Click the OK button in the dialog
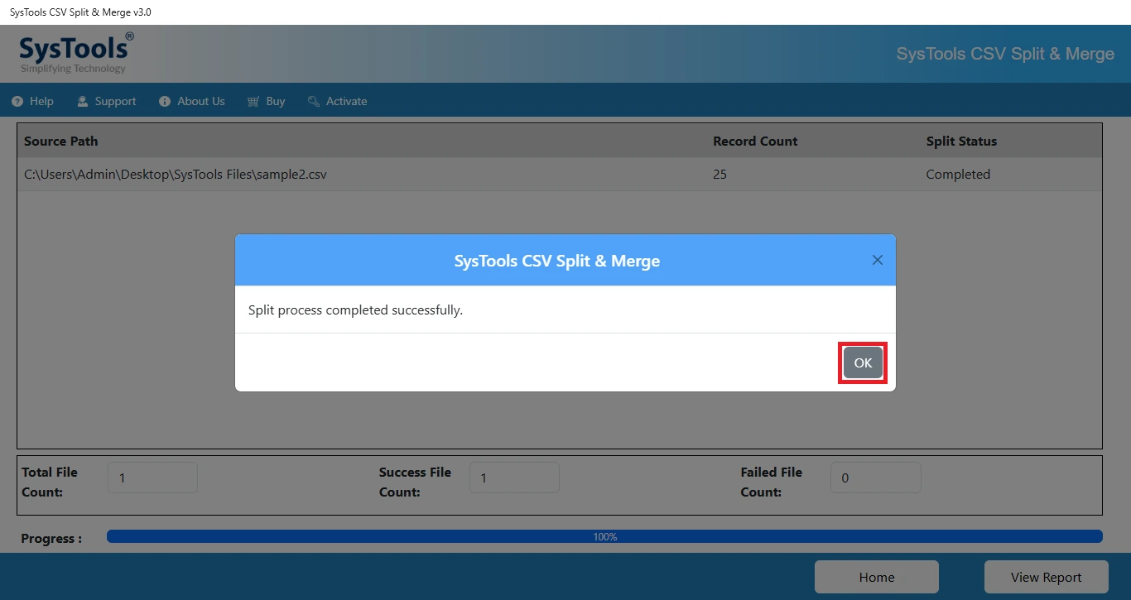This screenshot has height=600, width=1131. point(863,362)
